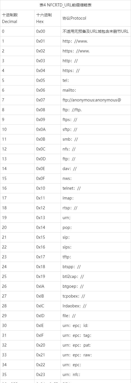
Task: Click the table title NFCRTD_URL前缀缩略表
Action: click(65, 5)
